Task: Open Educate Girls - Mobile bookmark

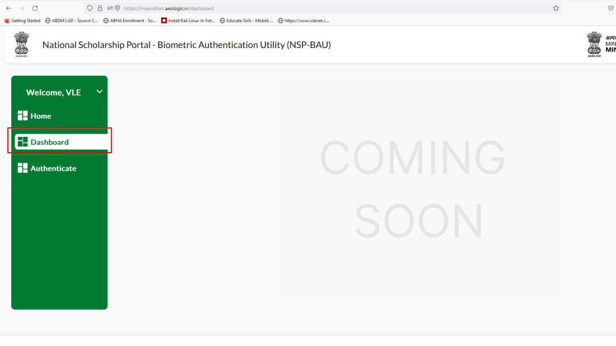Action: coord(246,20)
